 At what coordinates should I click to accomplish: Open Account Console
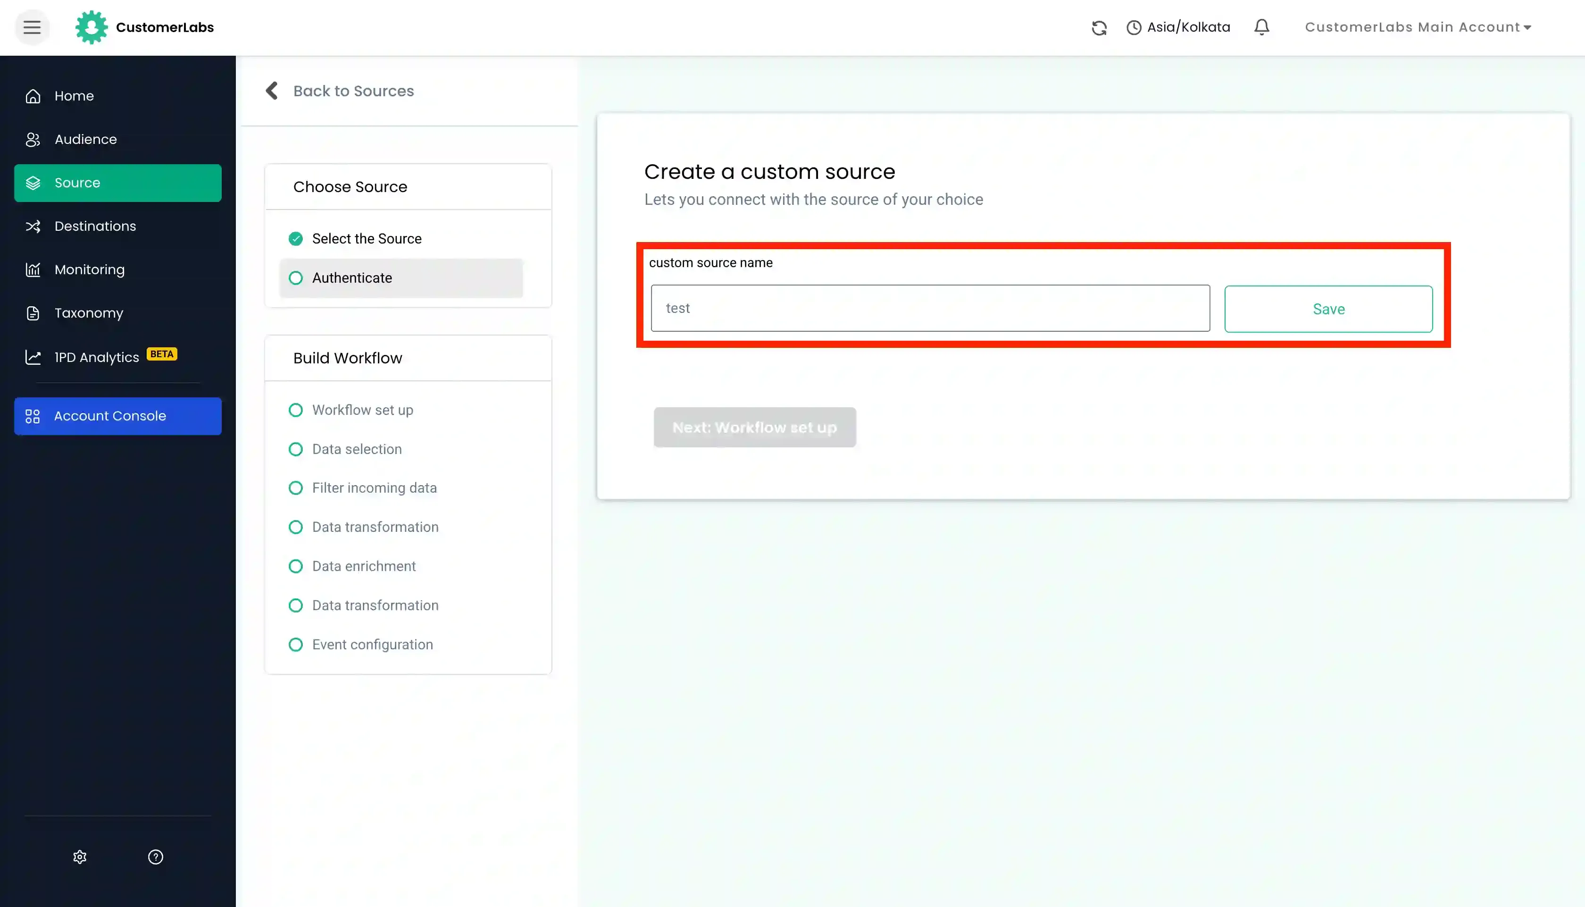[117, 416]
